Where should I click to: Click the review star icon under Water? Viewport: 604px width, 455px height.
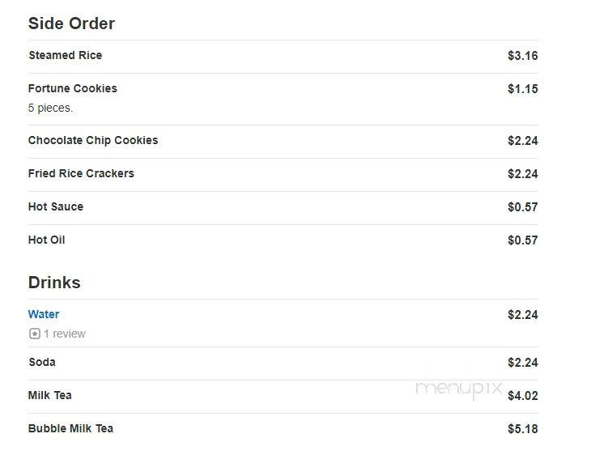35,334
